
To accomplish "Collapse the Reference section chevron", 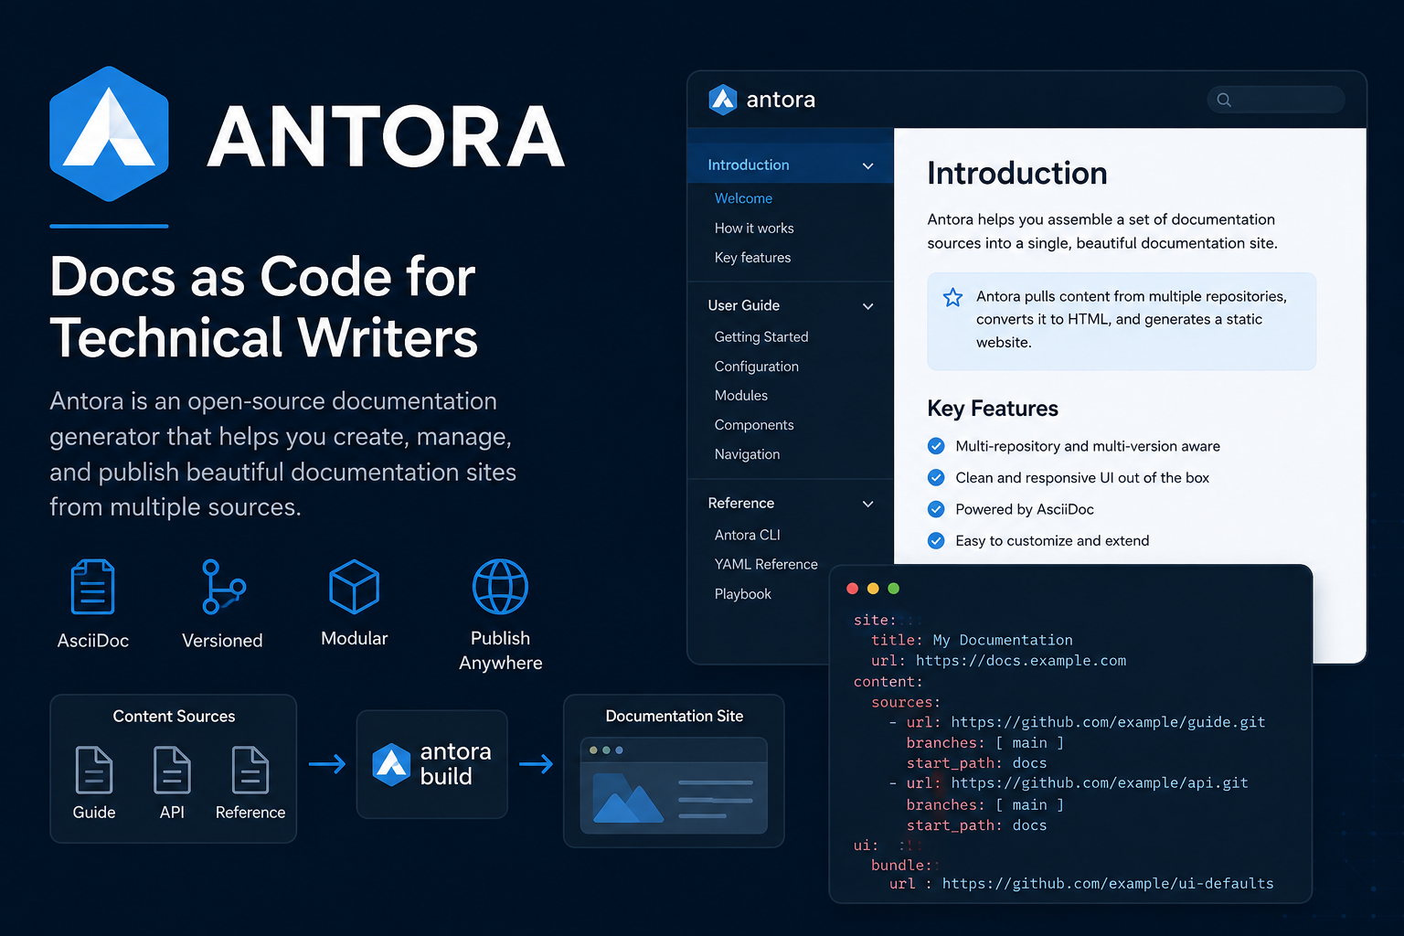I will click(868, 504).
